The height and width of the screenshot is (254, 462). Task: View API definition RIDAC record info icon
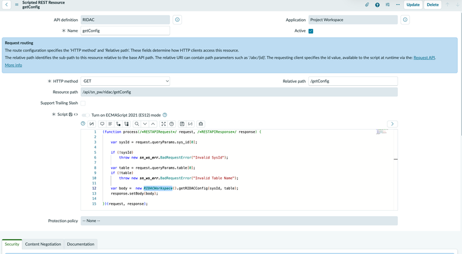tap(177, 20)
